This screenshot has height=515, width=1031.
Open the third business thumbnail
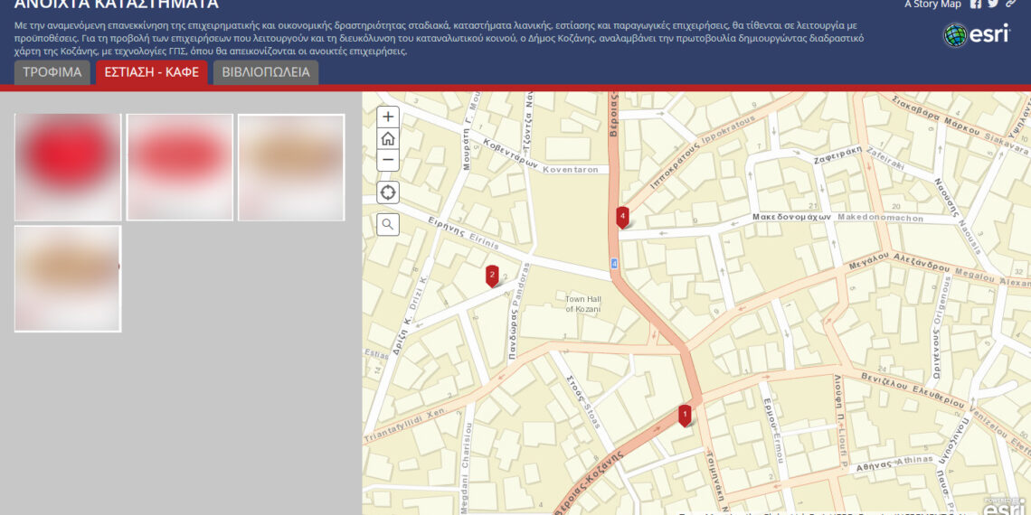tap(291, 167)
